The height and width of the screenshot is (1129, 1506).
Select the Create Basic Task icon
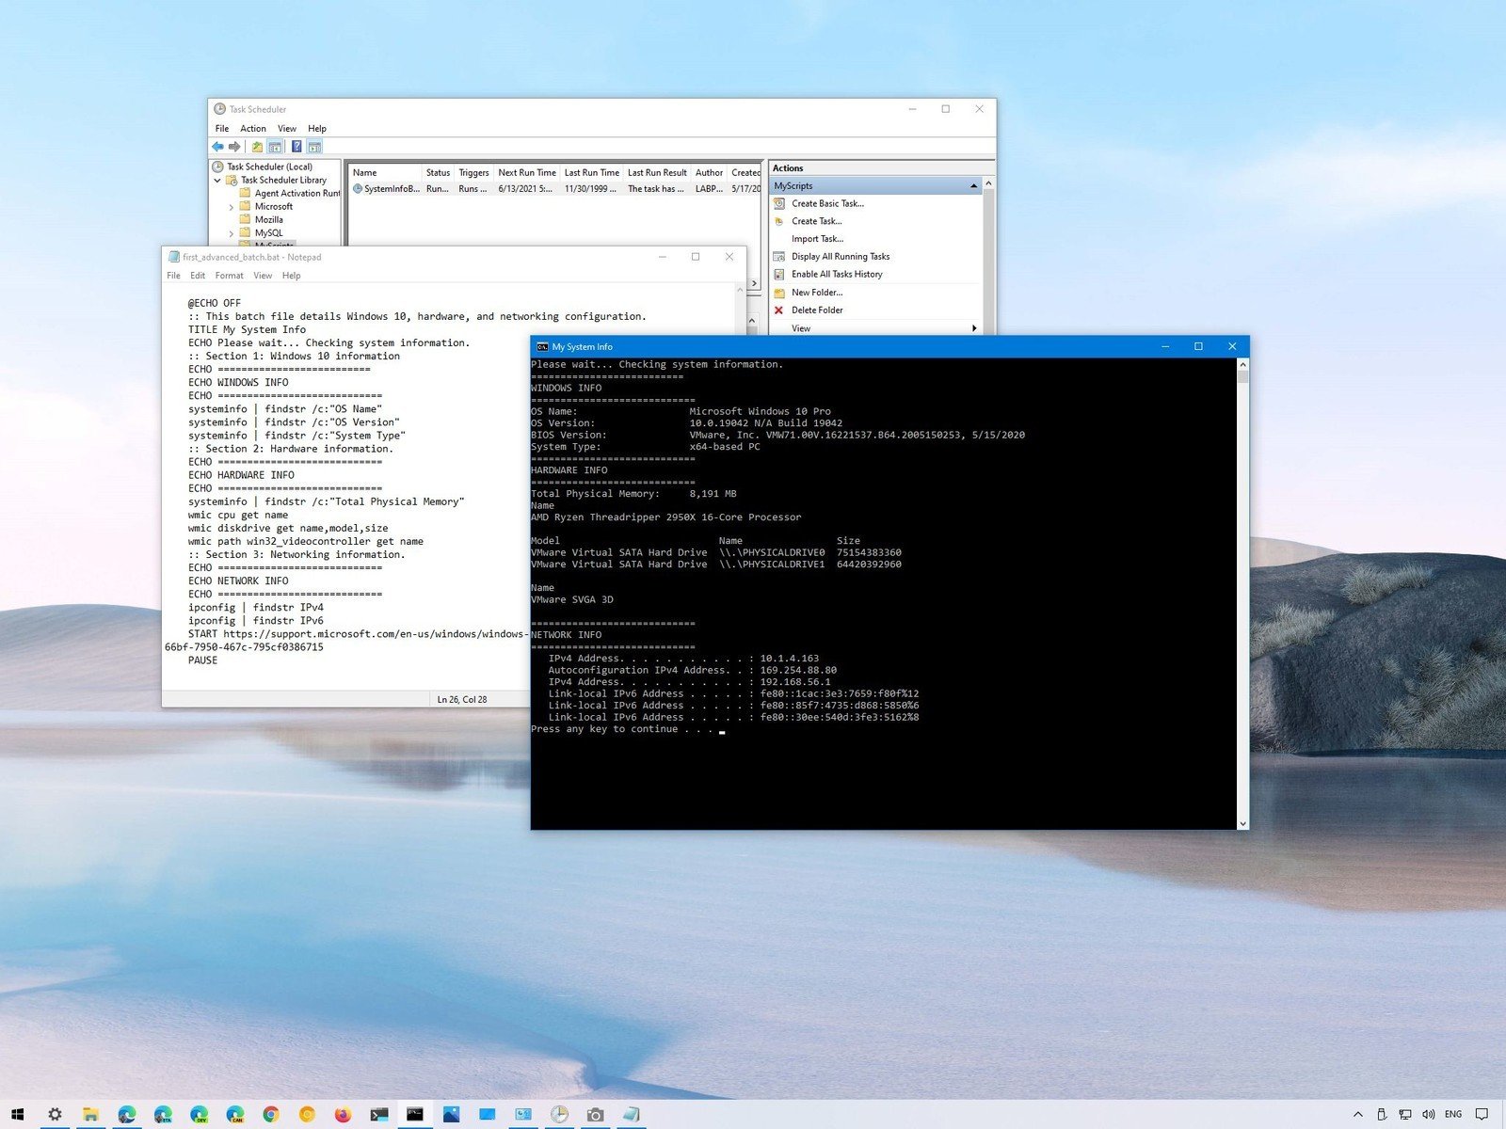[x=780, y=203]
